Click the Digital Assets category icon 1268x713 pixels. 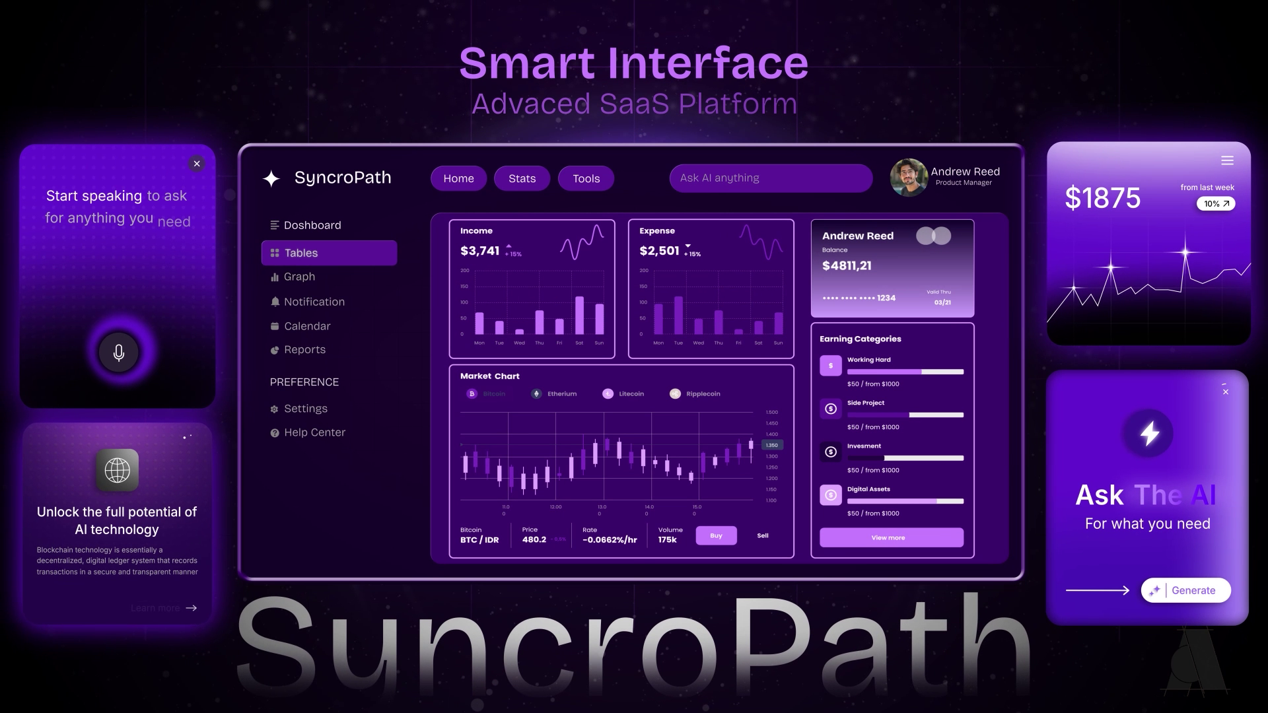831,494
